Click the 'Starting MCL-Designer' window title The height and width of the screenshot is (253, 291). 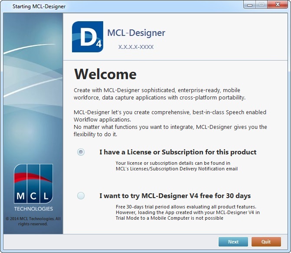coord(39,6)
